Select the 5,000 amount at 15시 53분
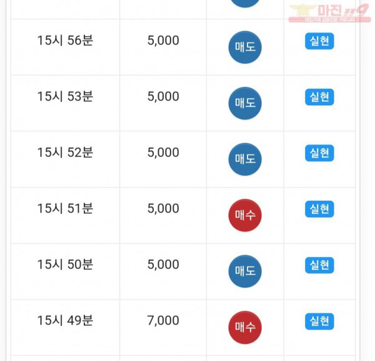 click(x=163, y=96)
